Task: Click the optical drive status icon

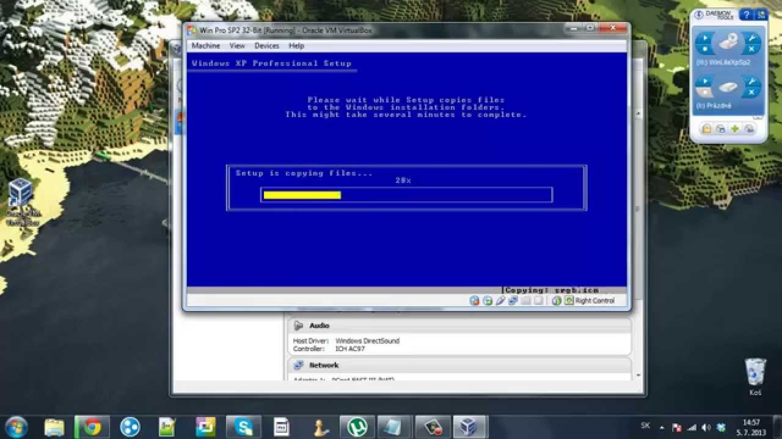Action: [488, 301]
